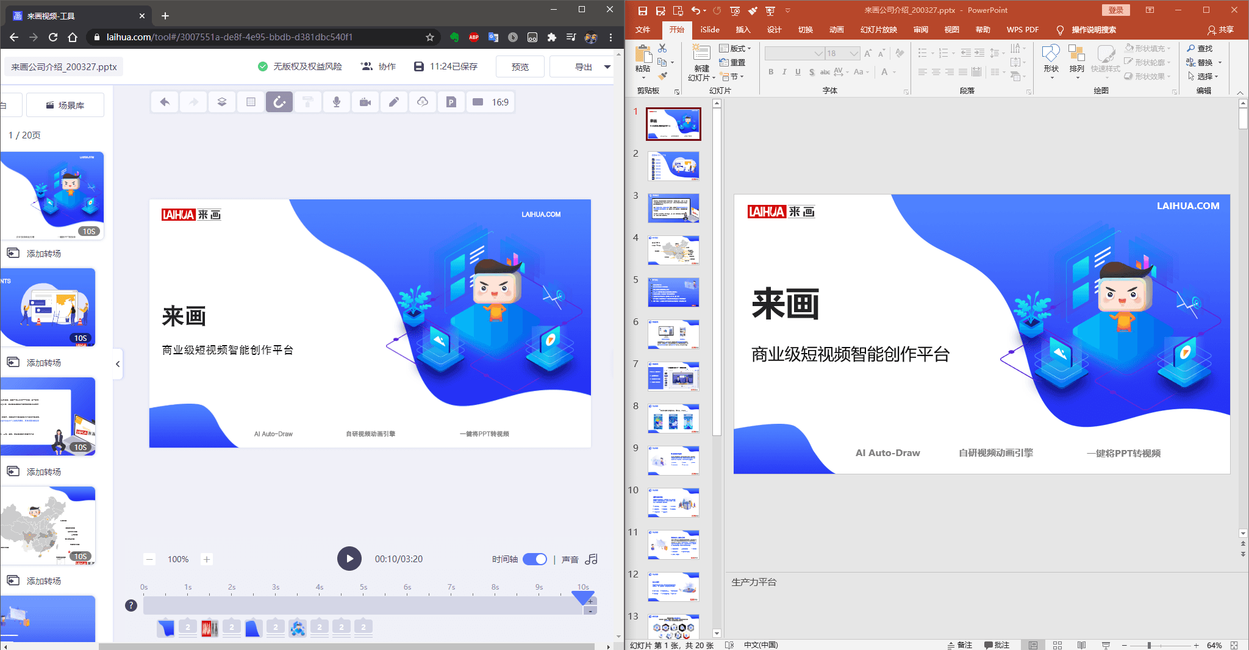Open the 插入 ribbon tab

[742, 29]
